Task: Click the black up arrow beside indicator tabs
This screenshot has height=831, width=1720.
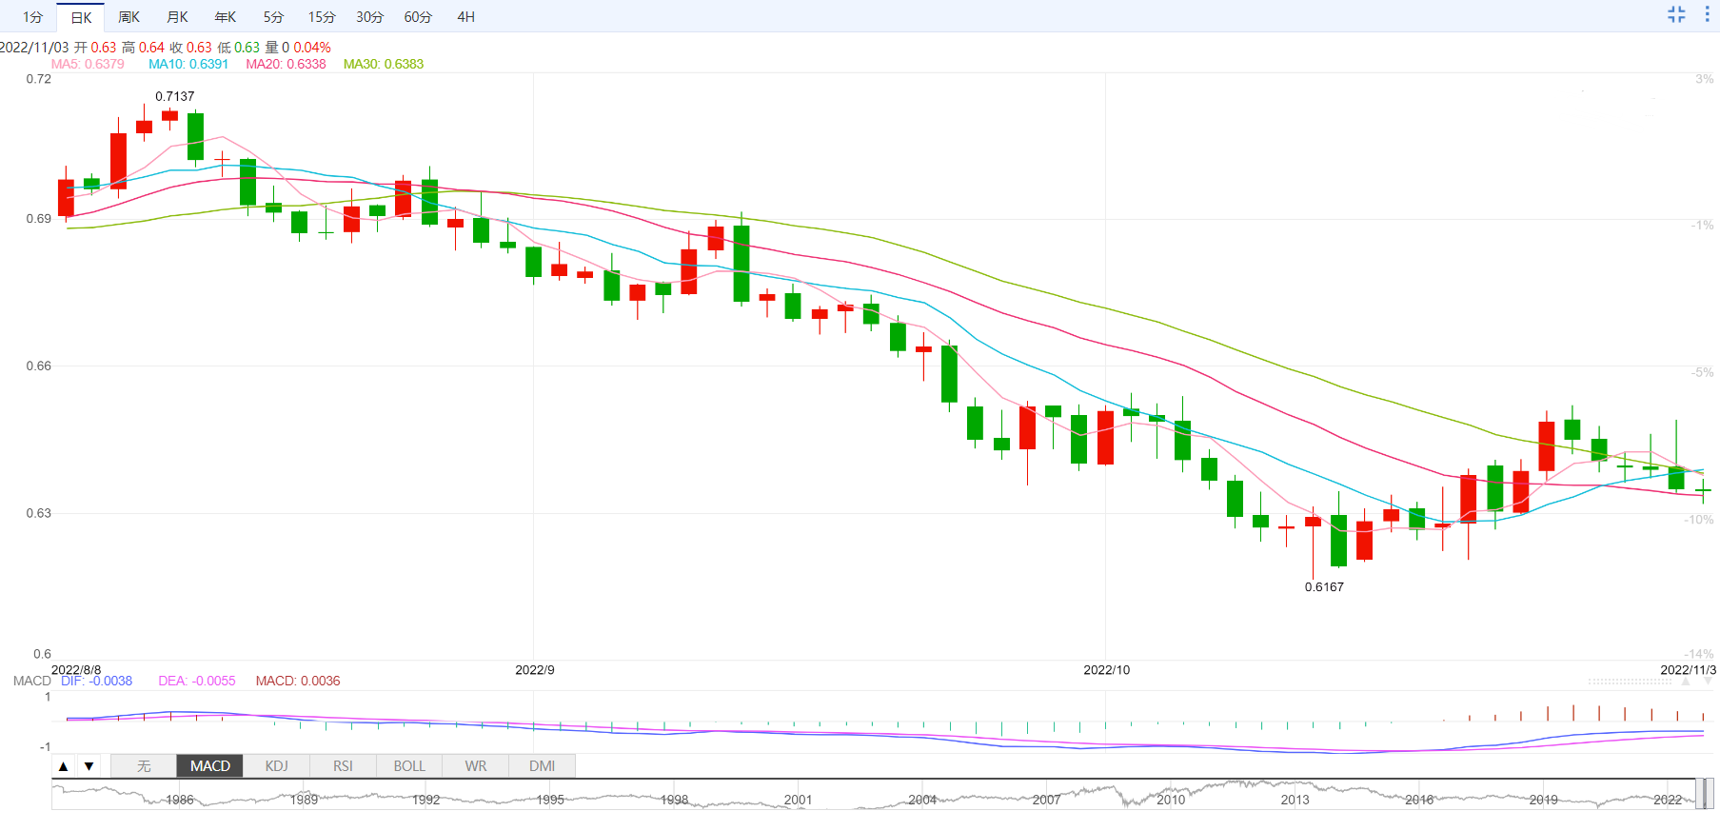Action: (64, 766)
